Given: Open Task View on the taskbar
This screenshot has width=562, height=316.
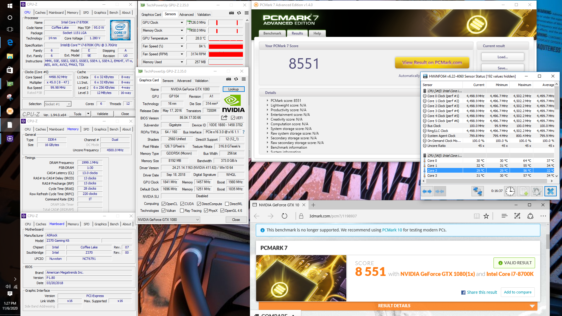Looking at the screenshot, I should [10, 29].
